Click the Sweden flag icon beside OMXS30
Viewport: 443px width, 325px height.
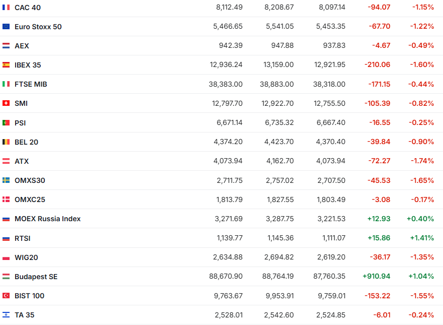(6, 180)
